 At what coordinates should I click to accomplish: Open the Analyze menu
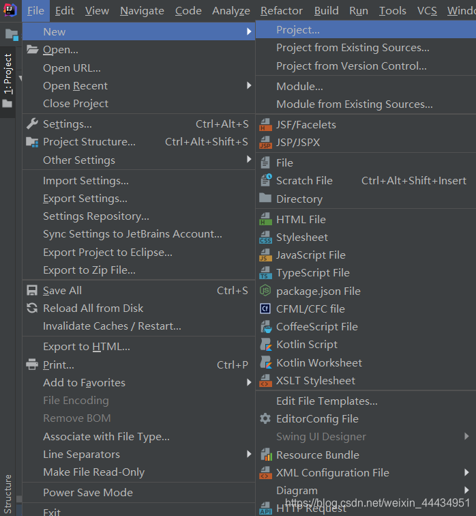click(x=231, y=11)
